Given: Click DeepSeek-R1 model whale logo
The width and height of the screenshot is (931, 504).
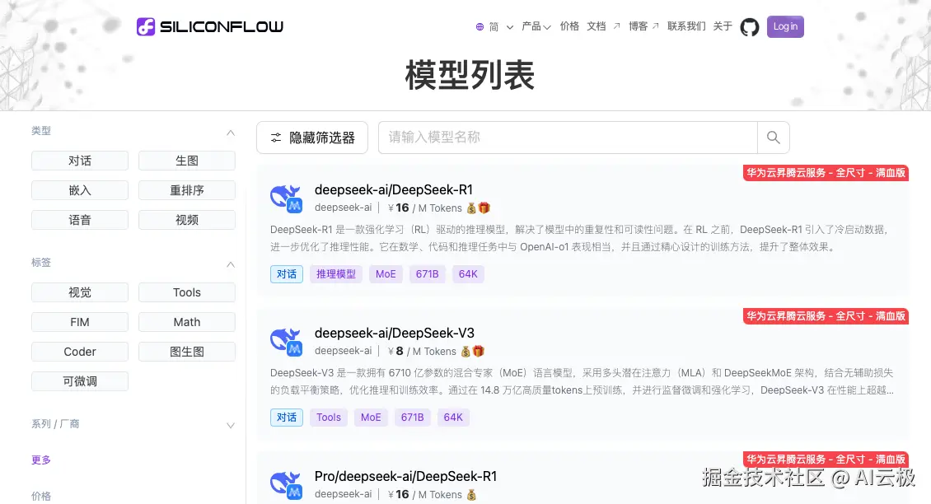Looking at the screenshot, I should click(286, 198).
